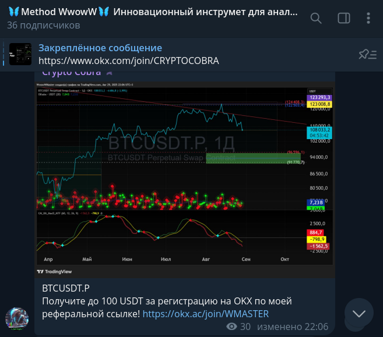This screenshot has height=337, width=383.
Task: Click the pinned okx.com CRYPTOCOBRA link text
Action: point(129,61)
